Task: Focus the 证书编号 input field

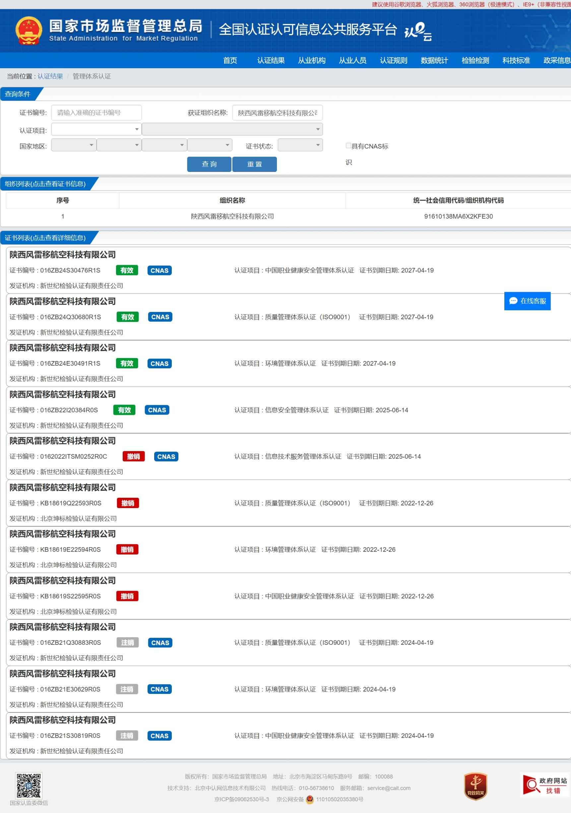Action: 96,112
